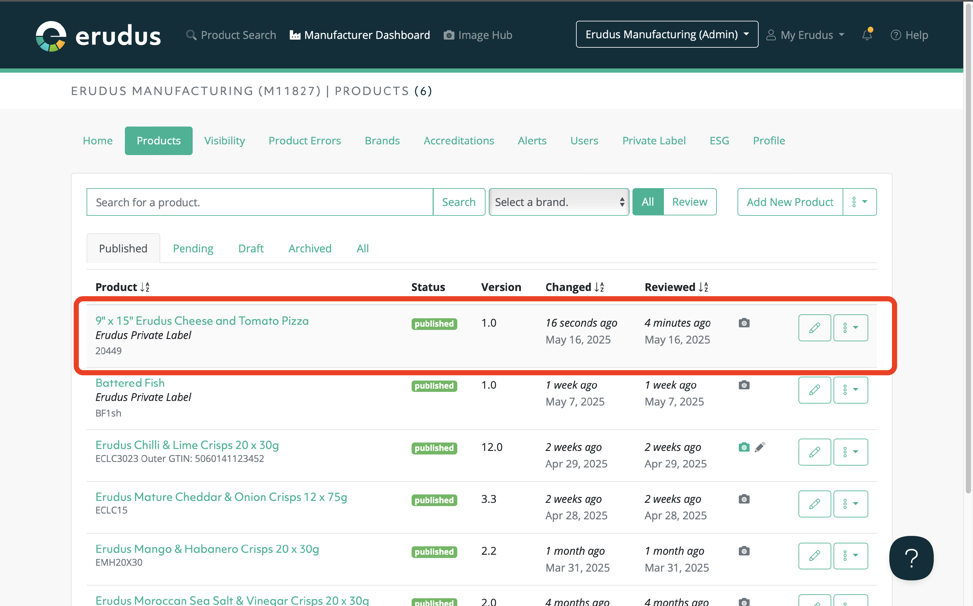Switch to the Review filter toggle
This screenshot has height=606, width=973.
click(690, 202)
